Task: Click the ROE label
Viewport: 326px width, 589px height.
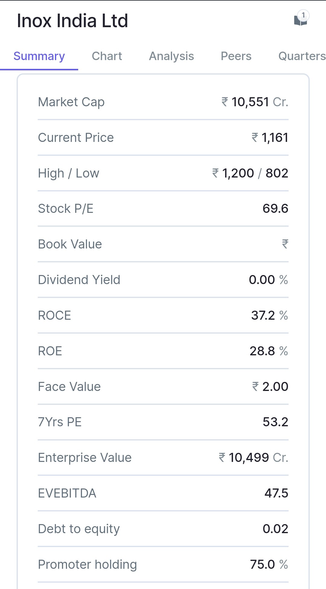Action: [50, 351]
